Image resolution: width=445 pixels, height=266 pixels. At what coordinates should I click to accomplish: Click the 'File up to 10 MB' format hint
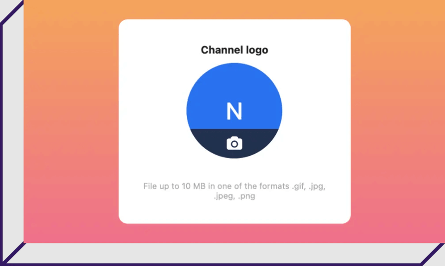235,191
